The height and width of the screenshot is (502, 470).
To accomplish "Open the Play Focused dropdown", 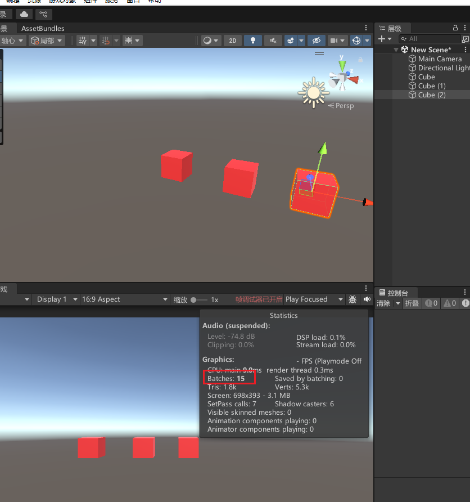I will click(314, 299).
